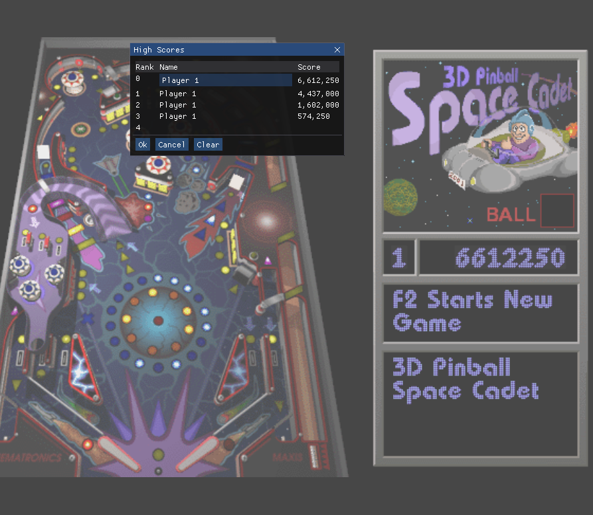Click the rank number 0 in the table
This screenshot has height=515, width=593.
138,78
